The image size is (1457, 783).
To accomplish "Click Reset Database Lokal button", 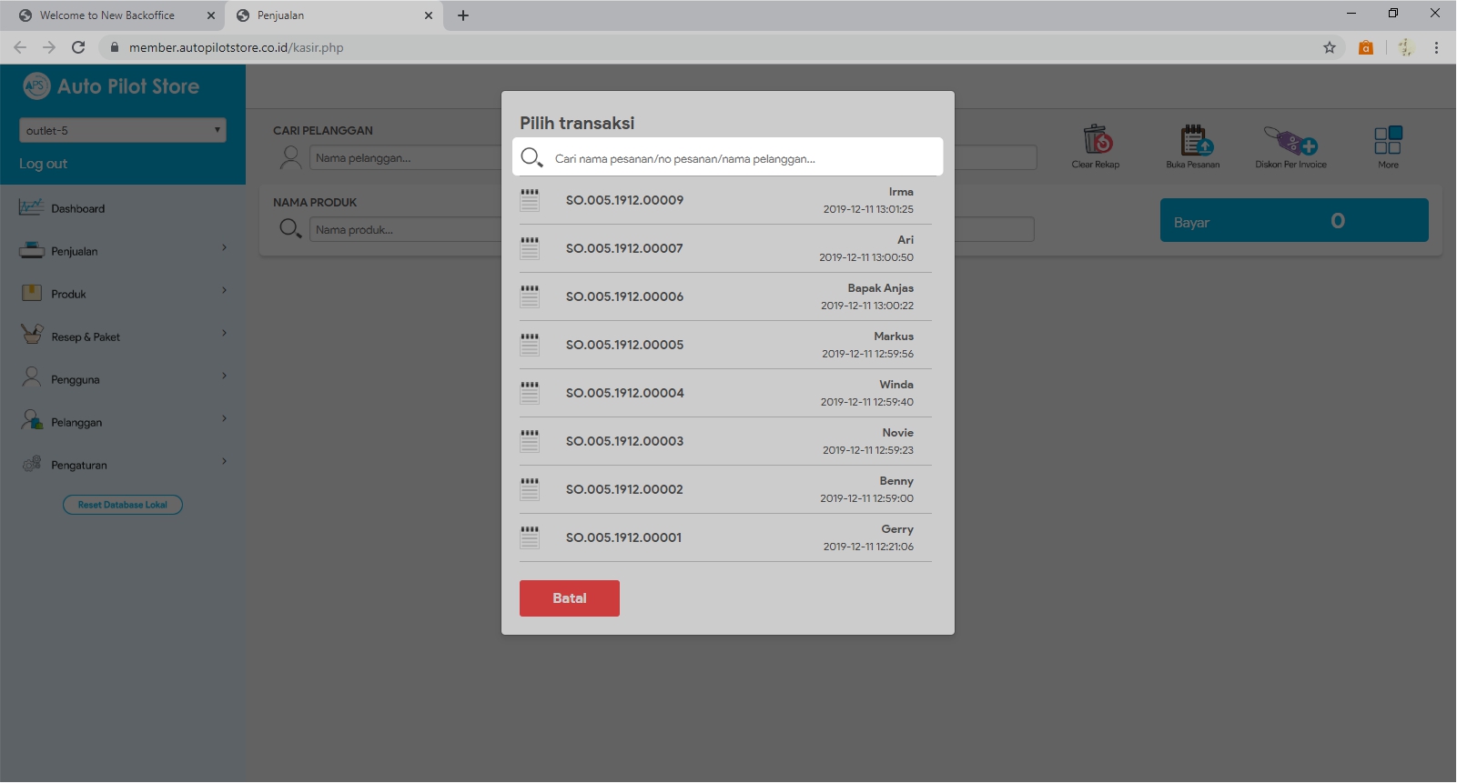I will coord(123,505).
